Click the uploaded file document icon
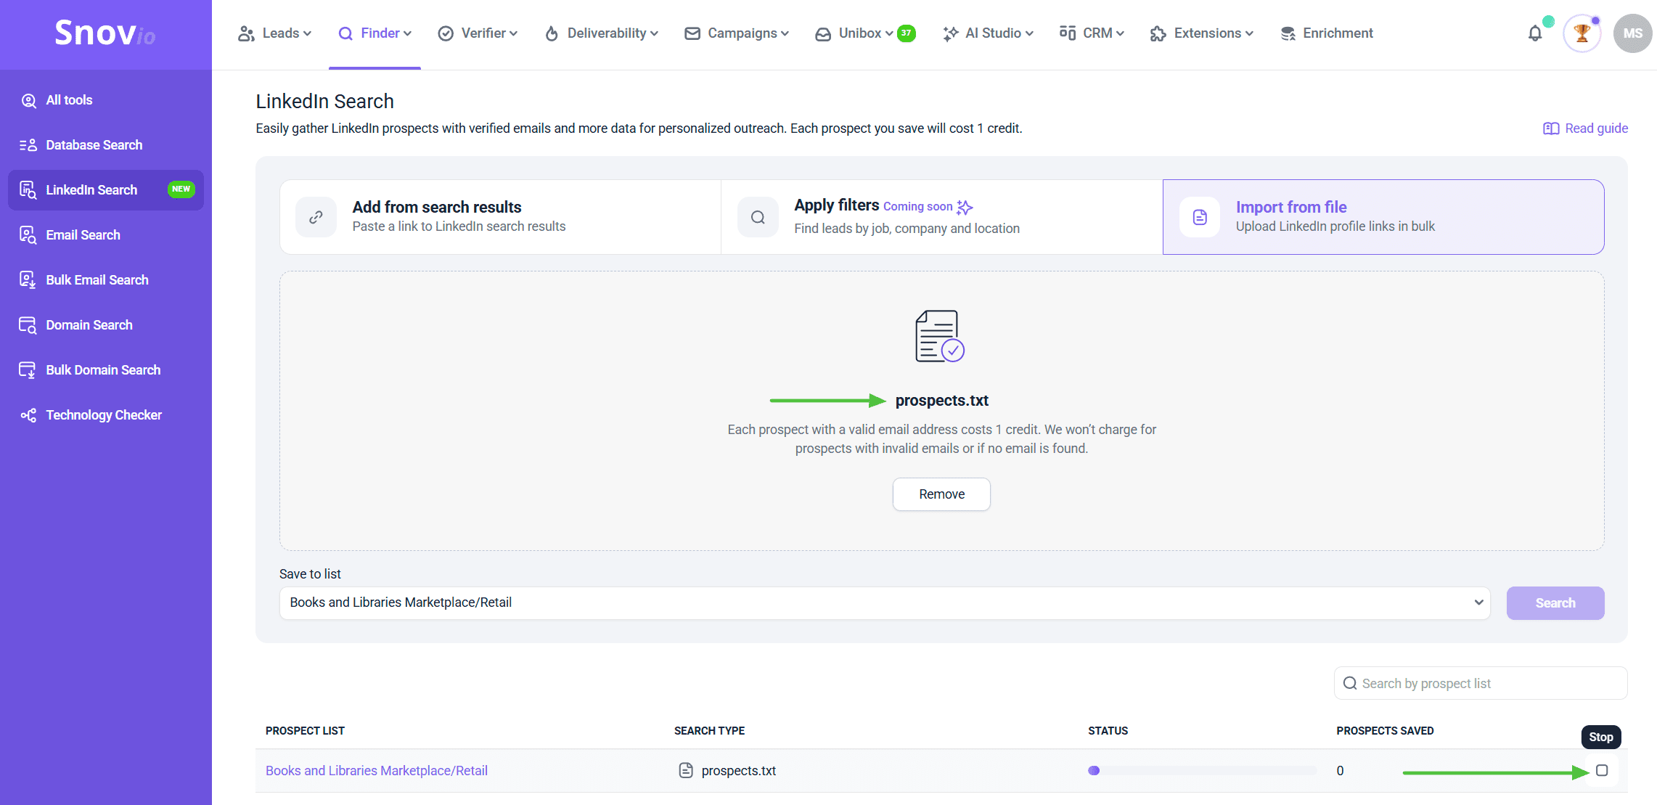 tap(940, 336)
